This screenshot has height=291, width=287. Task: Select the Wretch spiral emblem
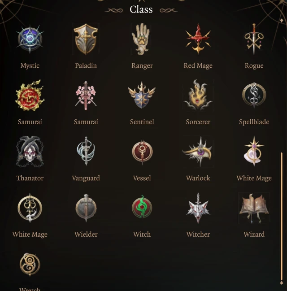tap(30, 265)
